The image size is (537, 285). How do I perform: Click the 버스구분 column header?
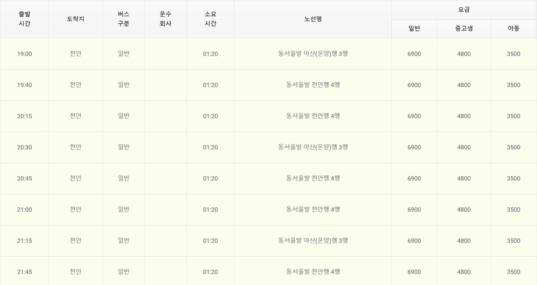(x=123, y=19)
